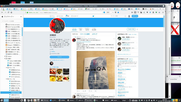This screenshot has height=102, width=181.
Task: Focus the bookmarks search field
Action: click(x=12, y=21)
